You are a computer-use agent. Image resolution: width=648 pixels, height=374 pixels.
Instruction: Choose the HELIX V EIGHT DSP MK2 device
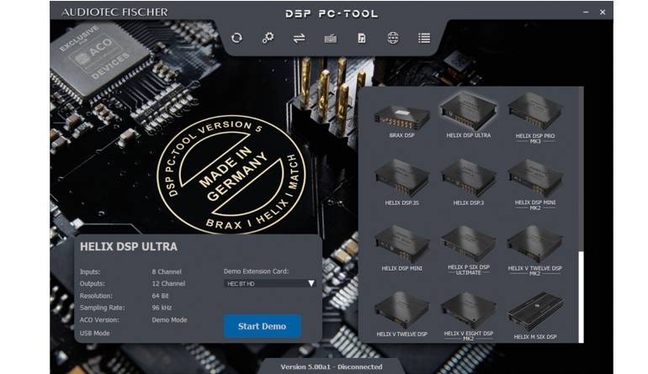point(468,316)
